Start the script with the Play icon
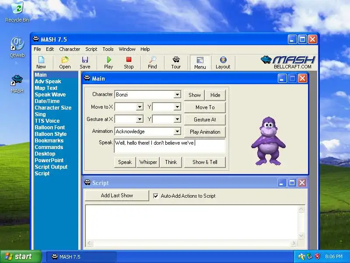This screenshot has height=263, width=350. [x=108, y=62]
